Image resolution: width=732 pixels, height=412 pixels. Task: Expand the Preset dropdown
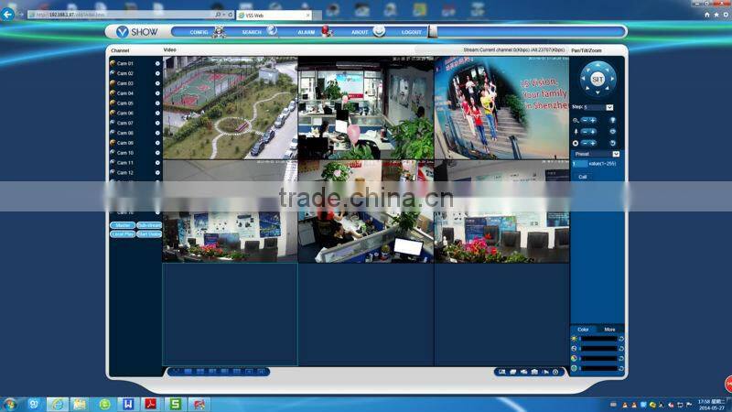pyautogui.click(x=616, y=154)
